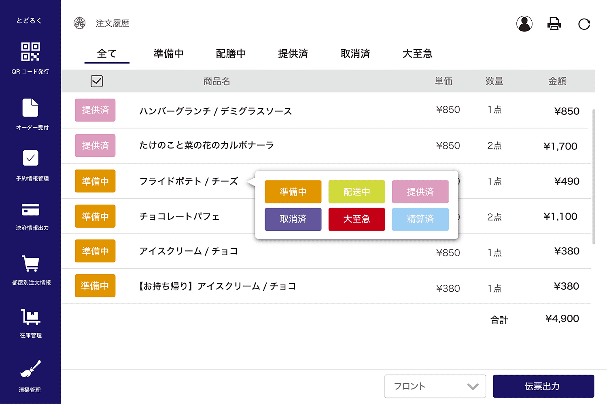Image resolution: width=607 pixels, height=404 pixels.
Task: Switch to the 取消済 tab
Action: click(355, 53)
